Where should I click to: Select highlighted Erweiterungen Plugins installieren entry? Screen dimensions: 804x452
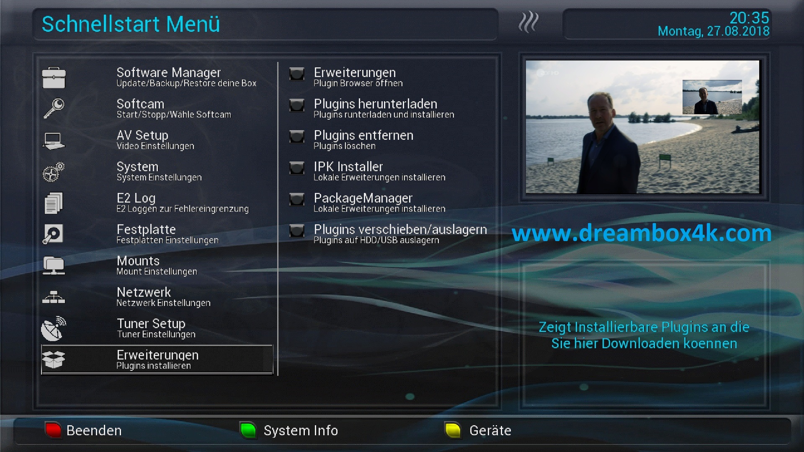click(157, 360)
